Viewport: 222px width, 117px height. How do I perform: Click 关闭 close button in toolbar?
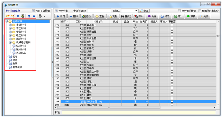(204, 16)
